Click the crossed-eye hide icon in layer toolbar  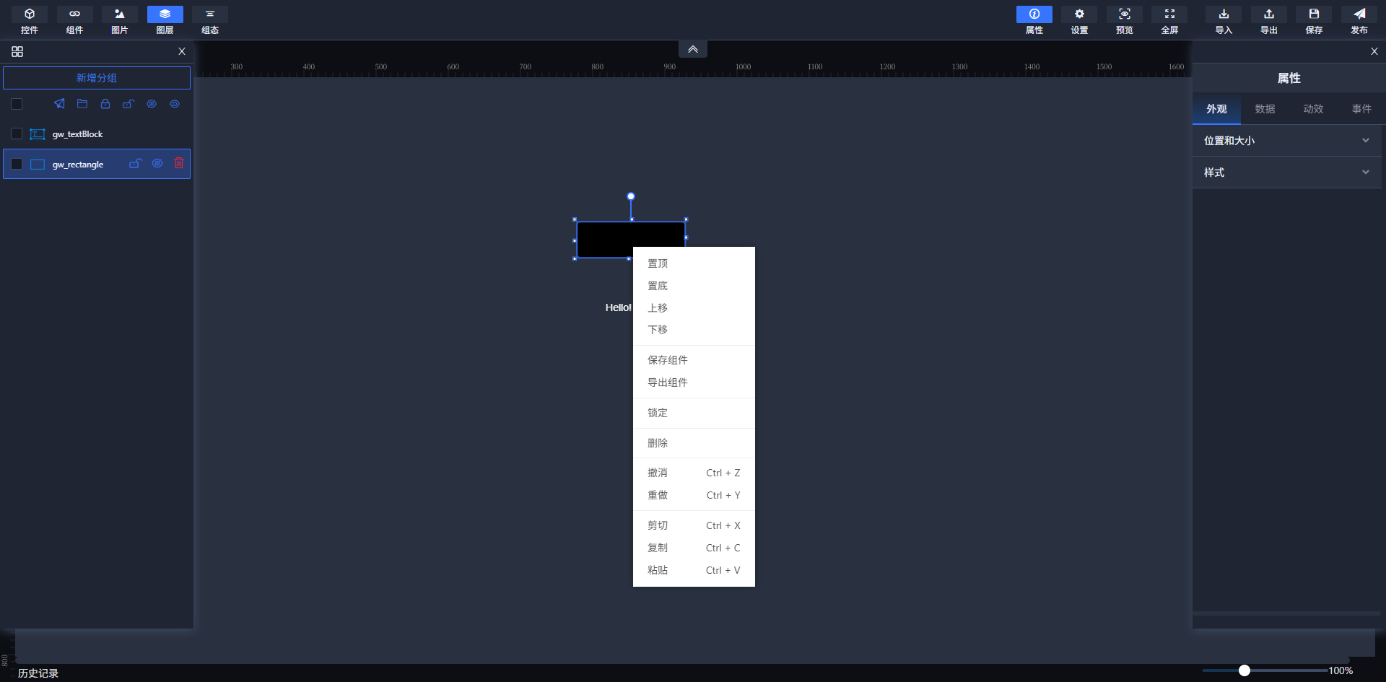click(x=152, y=104)
